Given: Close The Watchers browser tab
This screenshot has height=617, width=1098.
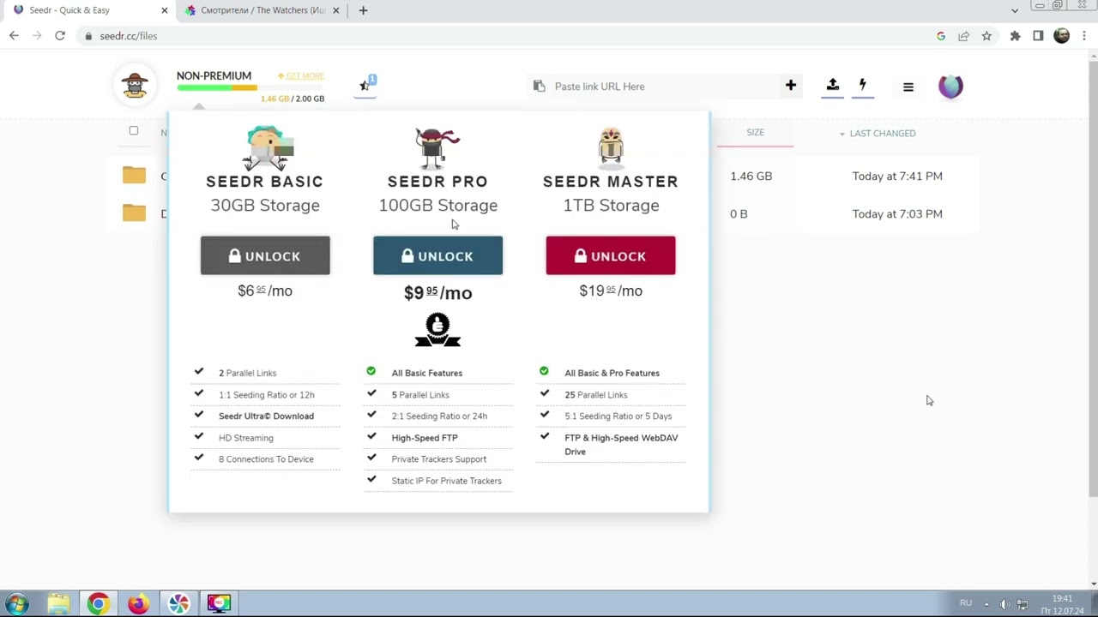Looking at the screenshot, I should tap(336, 10).
